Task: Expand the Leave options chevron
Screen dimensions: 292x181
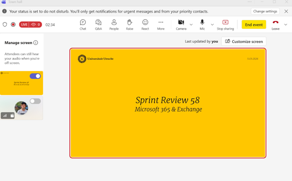Action: coord(286,25)
